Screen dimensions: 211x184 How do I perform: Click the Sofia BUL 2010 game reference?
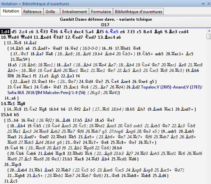46,93
